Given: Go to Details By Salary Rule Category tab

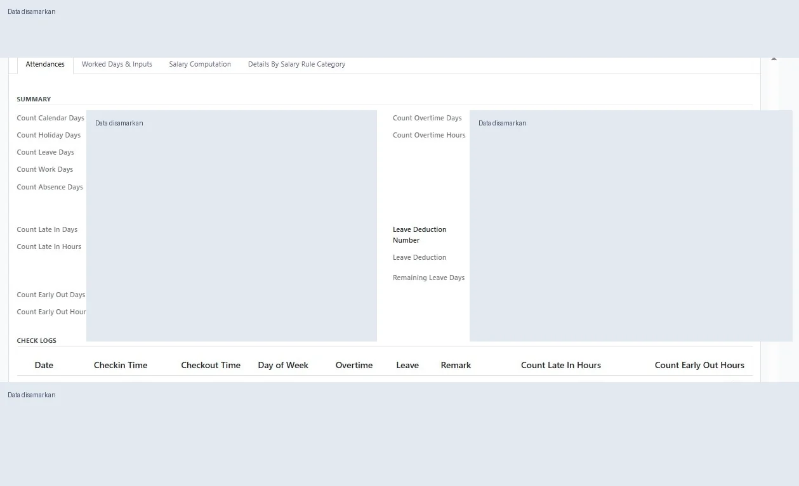Looking at the screenshot, I should click(x=296, y=65).
